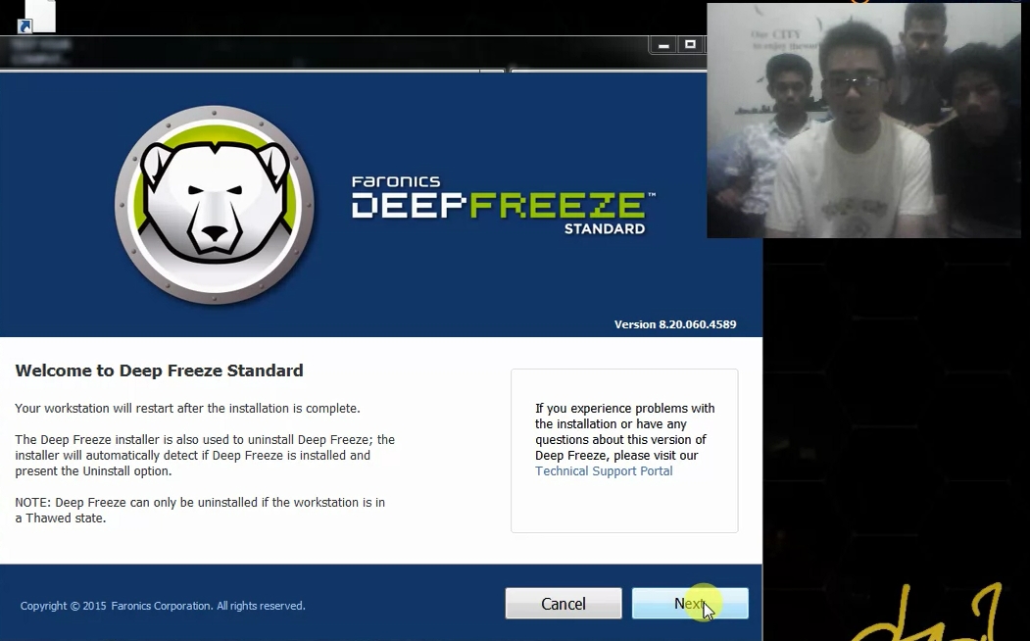This screenshot has height=641, width=1030.
Task: Open the Technical Support Portal link
Action: coord(604,470)
